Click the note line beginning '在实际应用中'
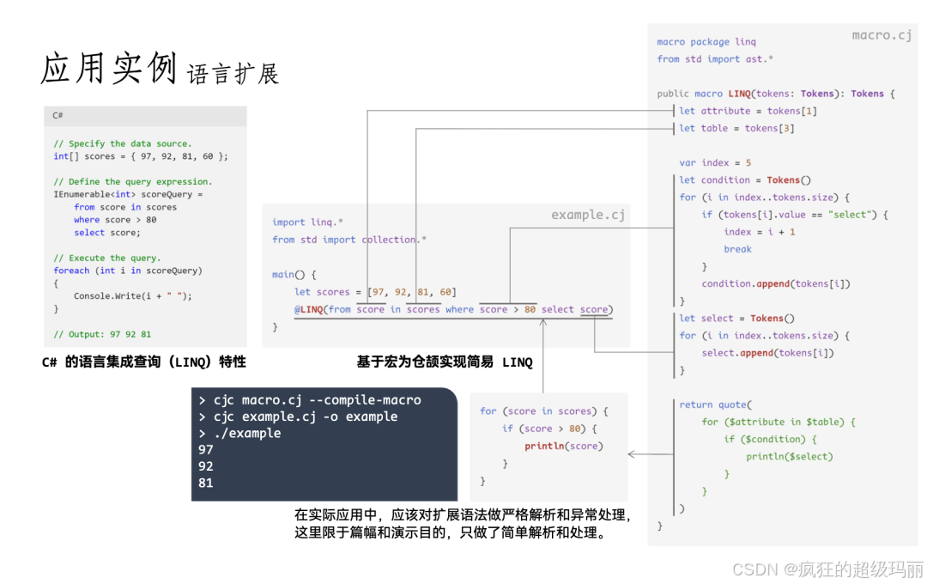The height and width of the screenshot is (584, 927). tap(463, 514)
